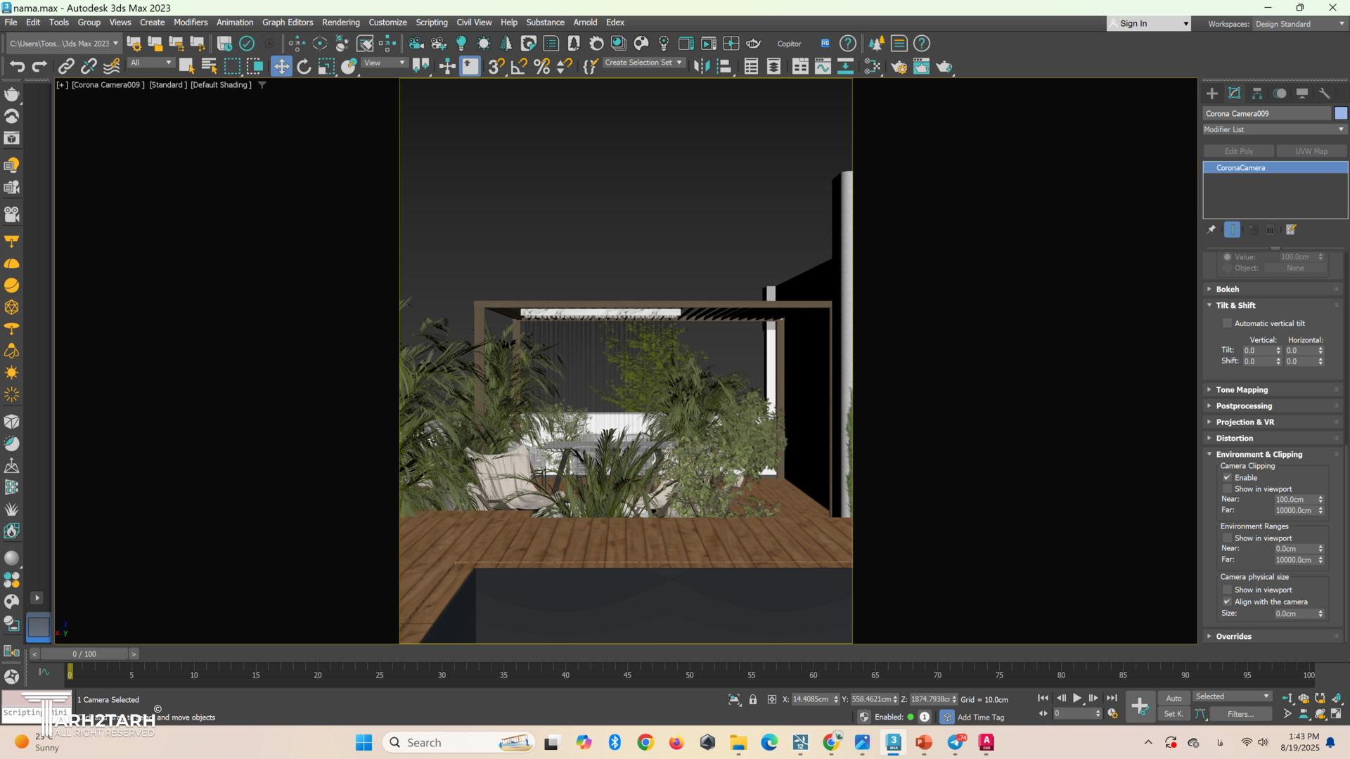Select the Move transform tool
The image size is (1350, 759).
(281, 66)
